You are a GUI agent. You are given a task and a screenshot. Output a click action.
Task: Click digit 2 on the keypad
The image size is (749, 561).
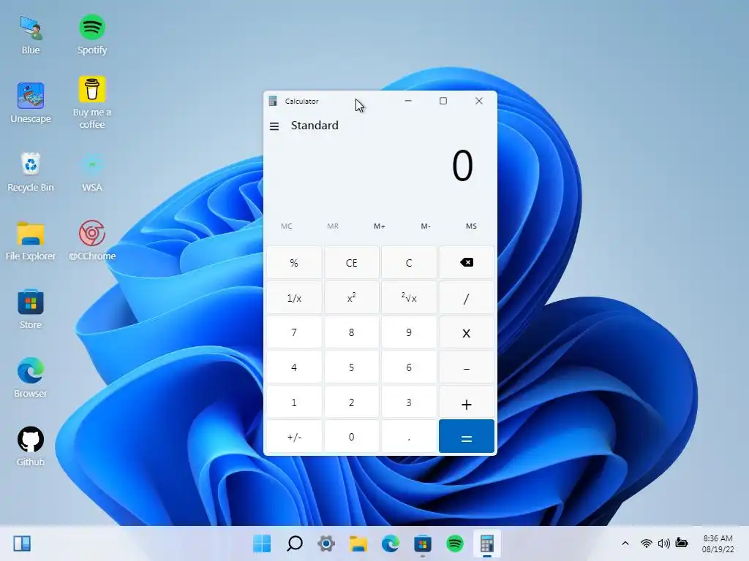tap(352, 402)
